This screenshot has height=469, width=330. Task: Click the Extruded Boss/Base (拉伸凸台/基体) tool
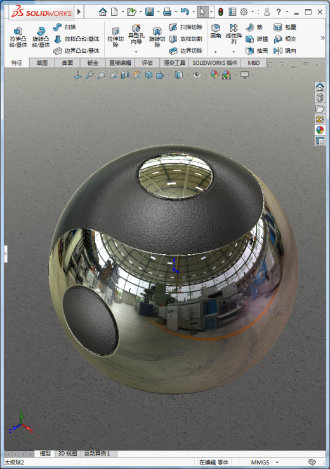point(18,37)
